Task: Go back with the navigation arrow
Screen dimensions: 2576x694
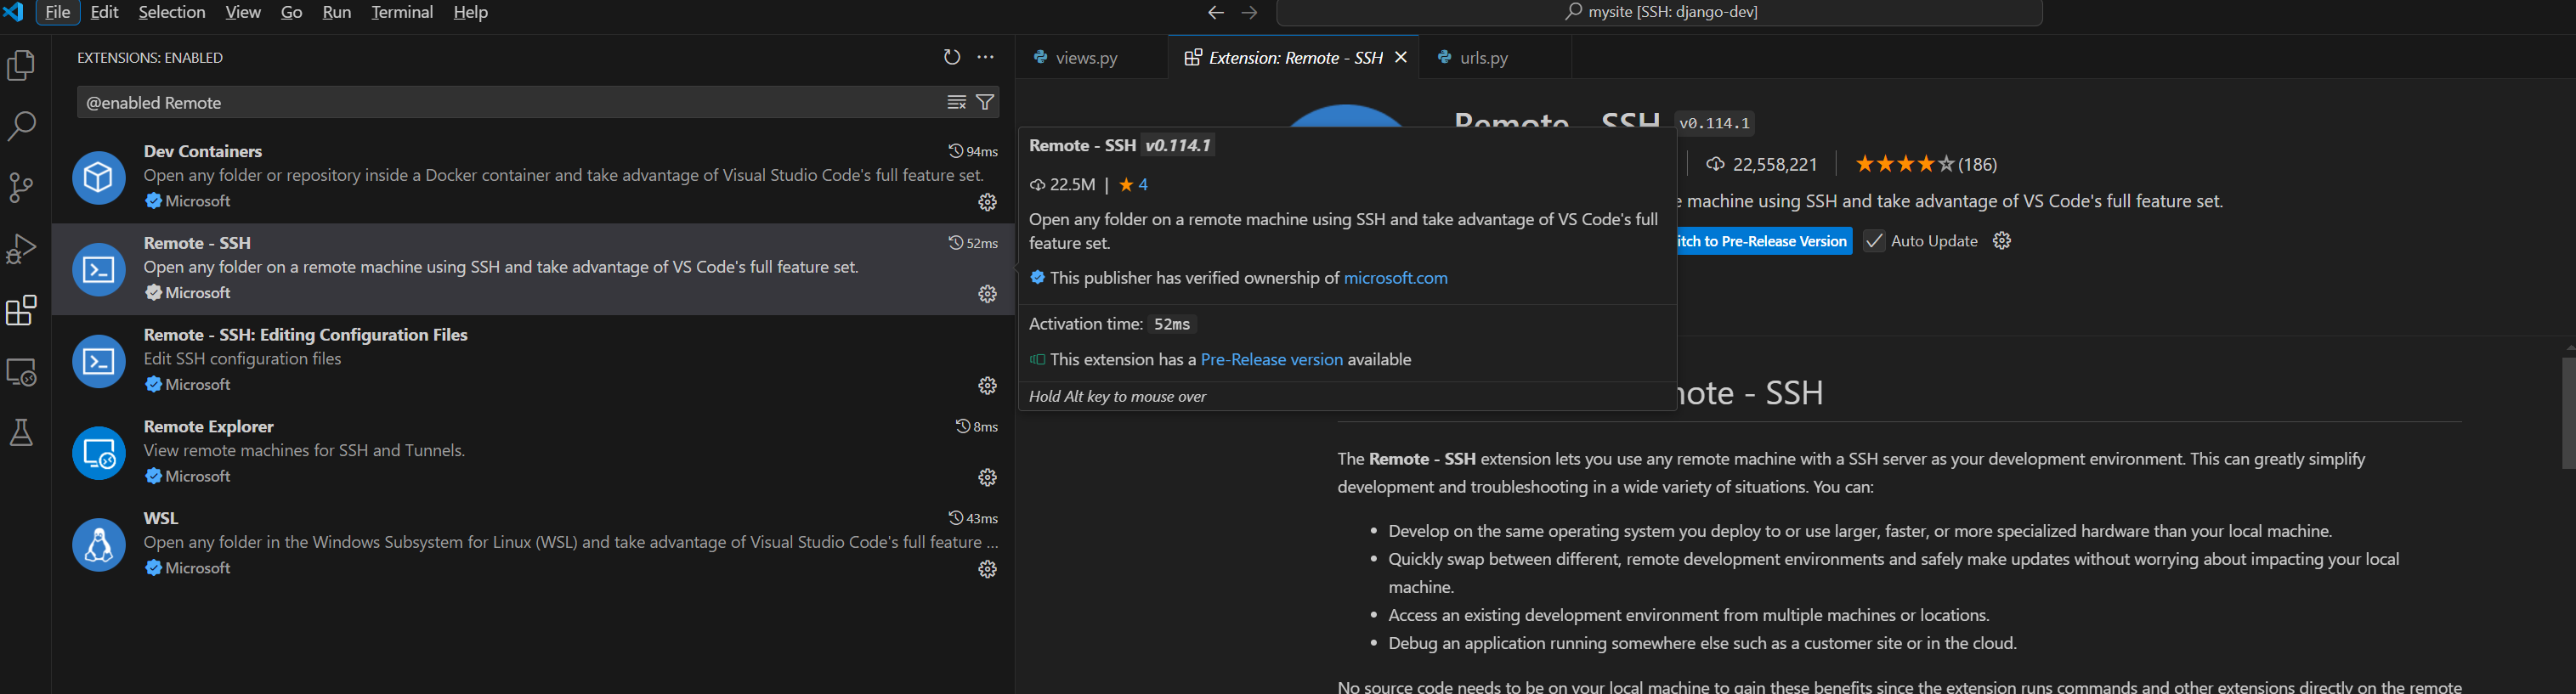Action: (x=1216, y=12)
